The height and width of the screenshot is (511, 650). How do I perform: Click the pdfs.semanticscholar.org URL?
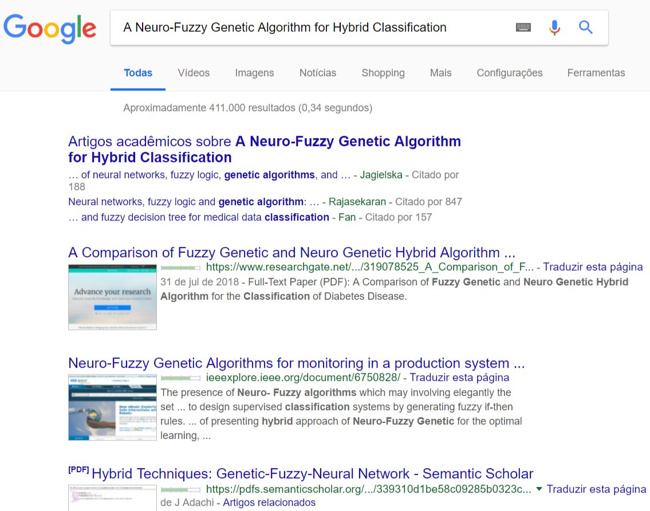(x=369, y=489)
